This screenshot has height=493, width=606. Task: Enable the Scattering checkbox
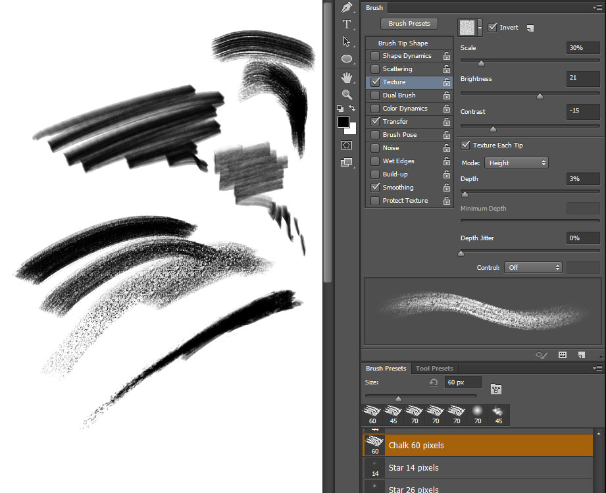pos(375,69)
